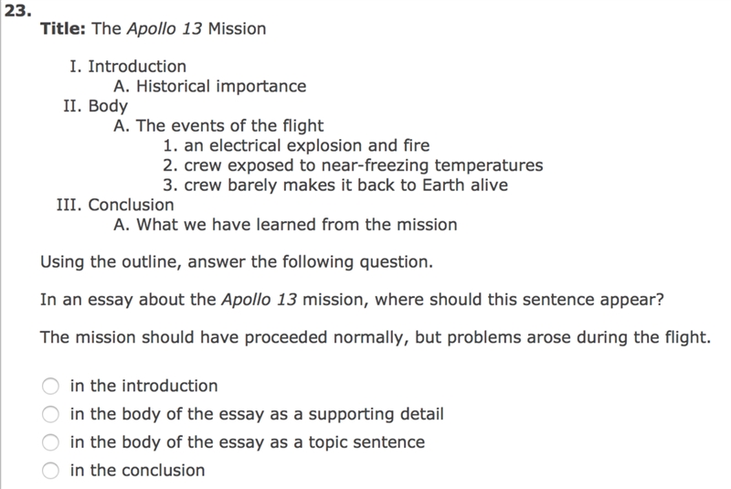Choose radio button for supporting detail answer
The height and width of the screenshot is (489, 731).
tap(50, 414)
